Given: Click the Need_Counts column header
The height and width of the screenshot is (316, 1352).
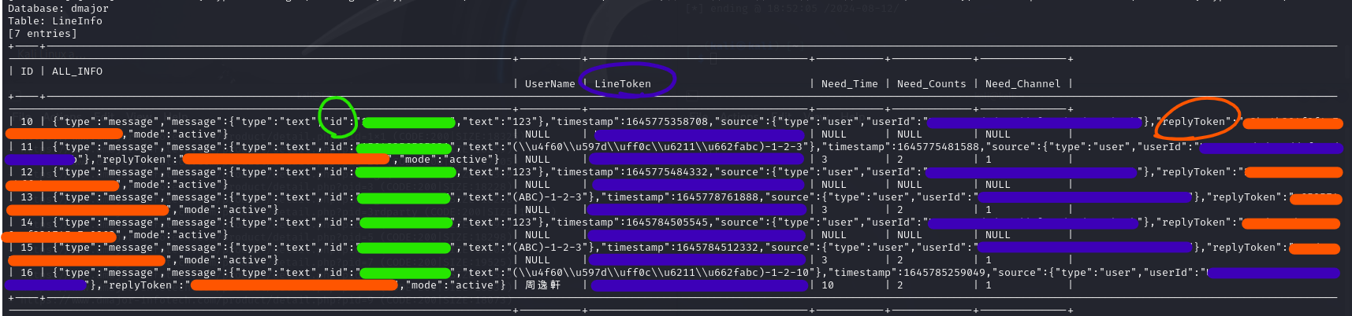Looking at the screenshot, I should 932,84.
